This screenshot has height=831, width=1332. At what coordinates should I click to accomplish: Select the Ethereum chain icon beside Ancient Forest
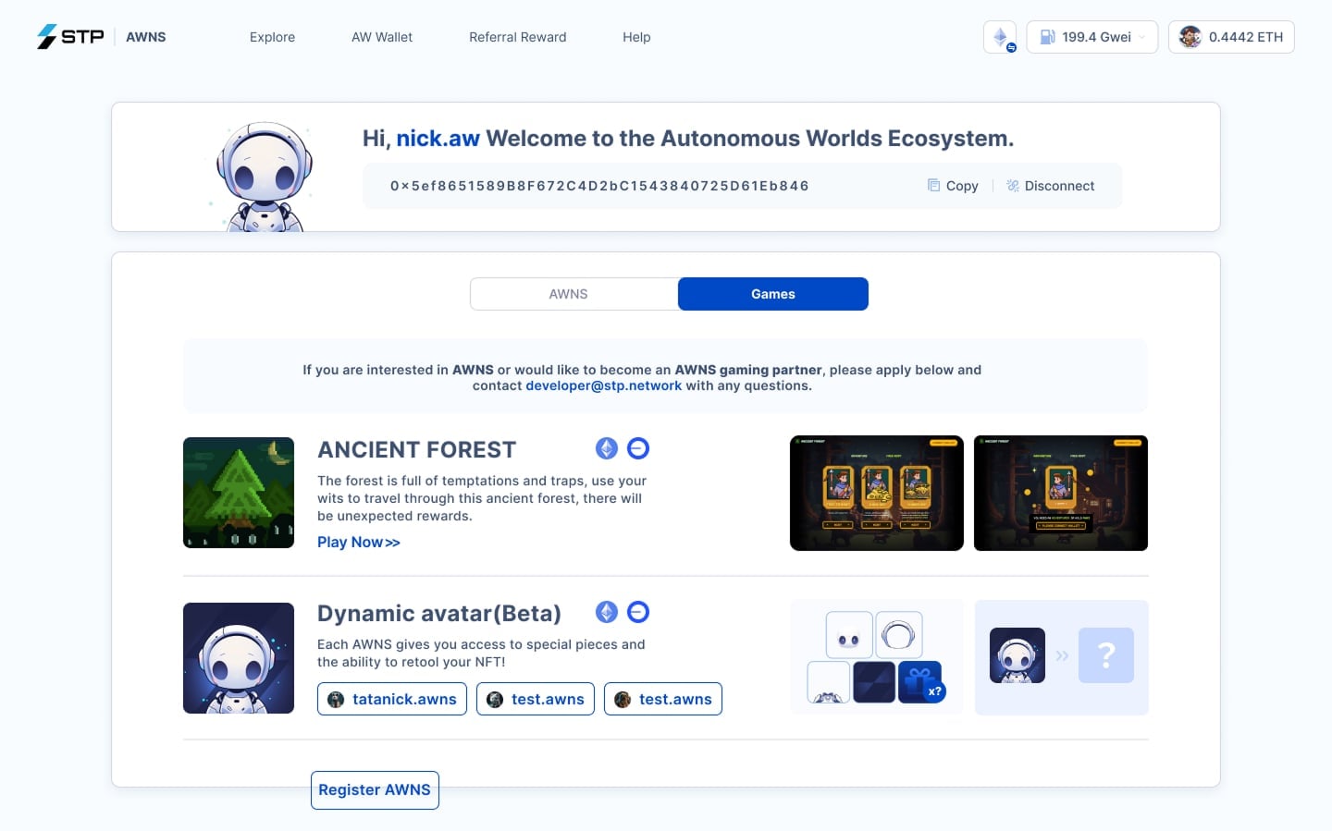607,448
